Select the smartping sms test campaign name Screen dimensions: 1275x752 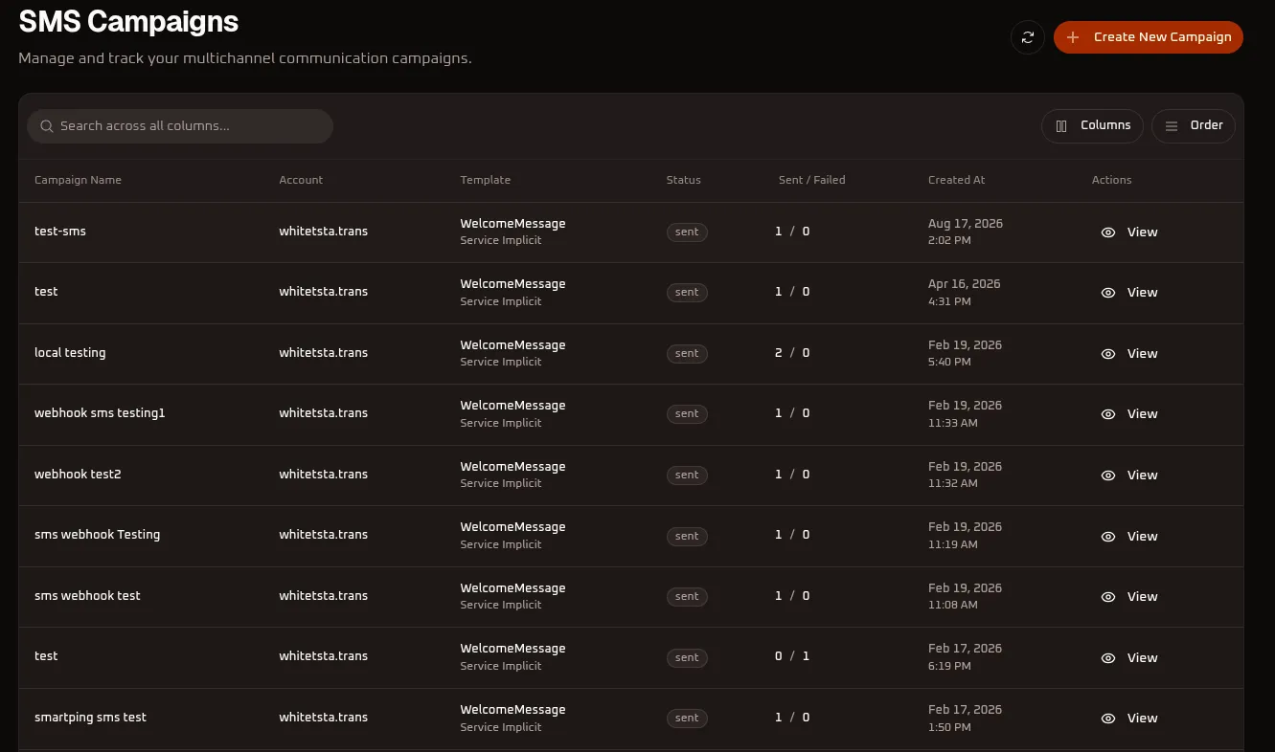click(x=90, y=718)
